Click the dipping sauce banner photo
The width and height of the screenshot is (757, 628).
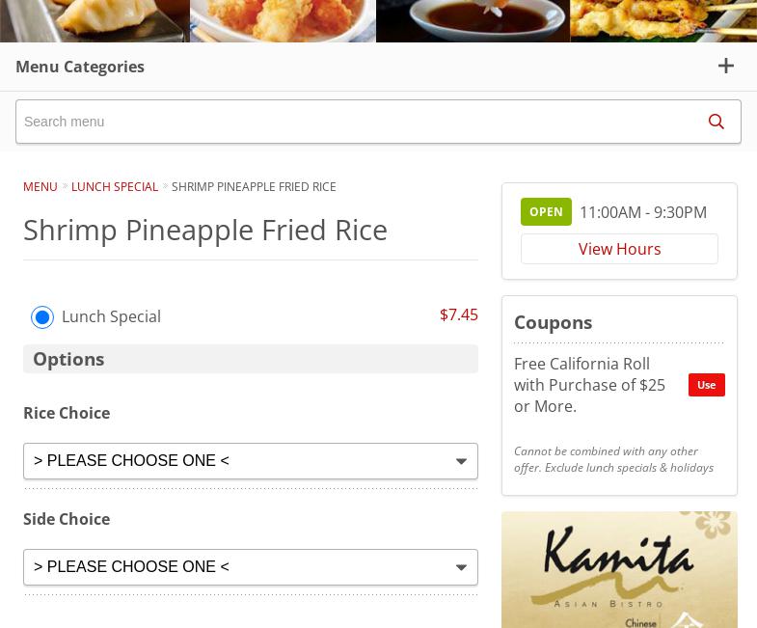point(473,20)
